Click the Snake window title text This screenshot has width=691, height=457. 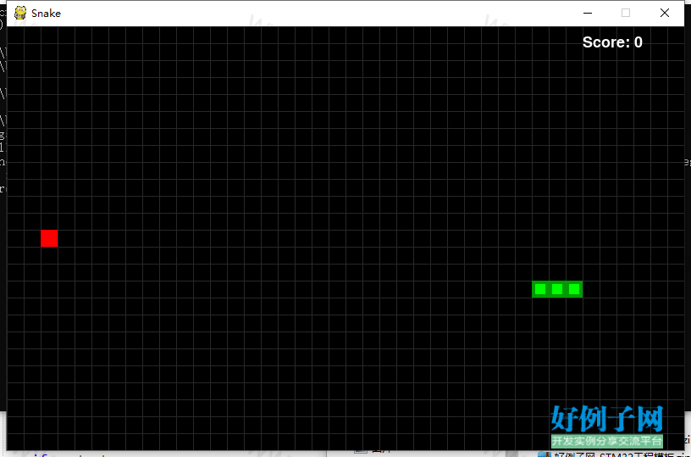coord(46,14)
